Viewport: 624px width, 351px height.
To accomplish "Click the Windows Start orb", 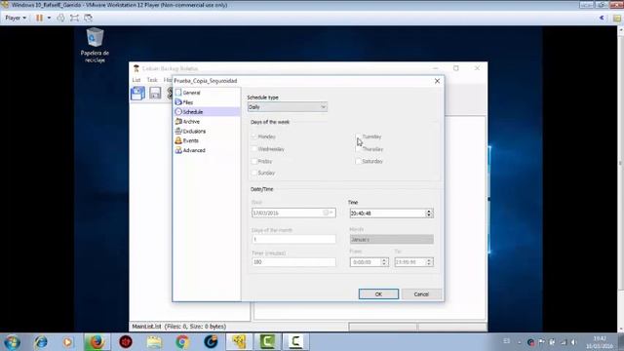I will click(12, 342).
